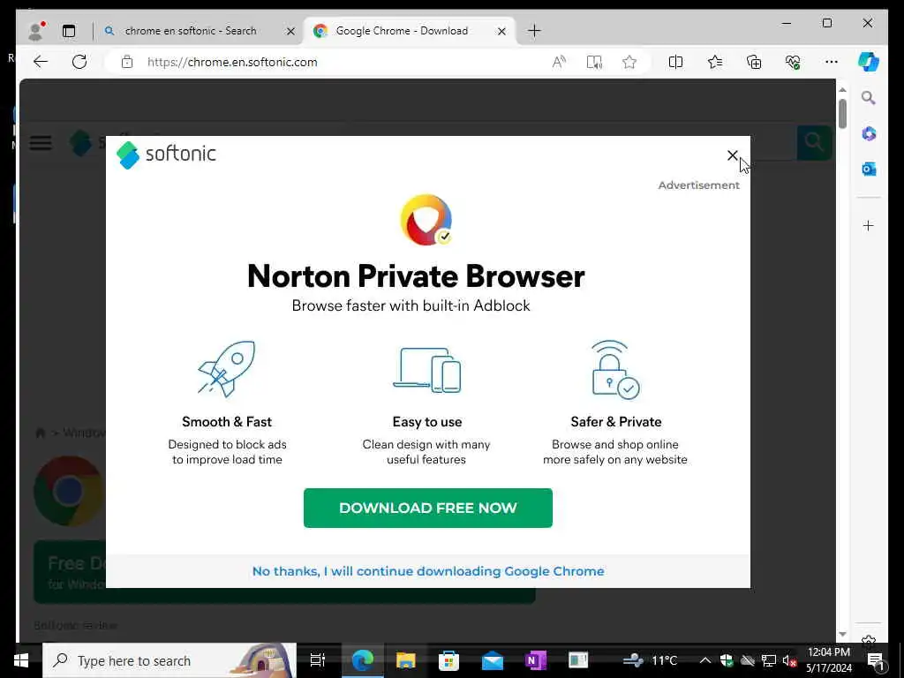Open Browser essentials heart icon

tap(793, 62)
